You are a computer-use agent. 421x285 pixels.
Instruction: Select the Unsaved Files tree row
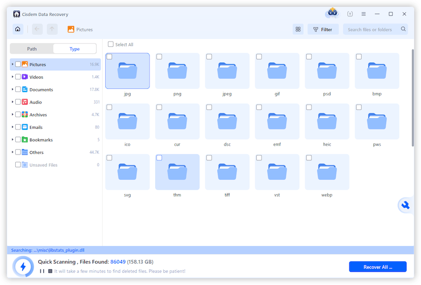coord(55,165)
